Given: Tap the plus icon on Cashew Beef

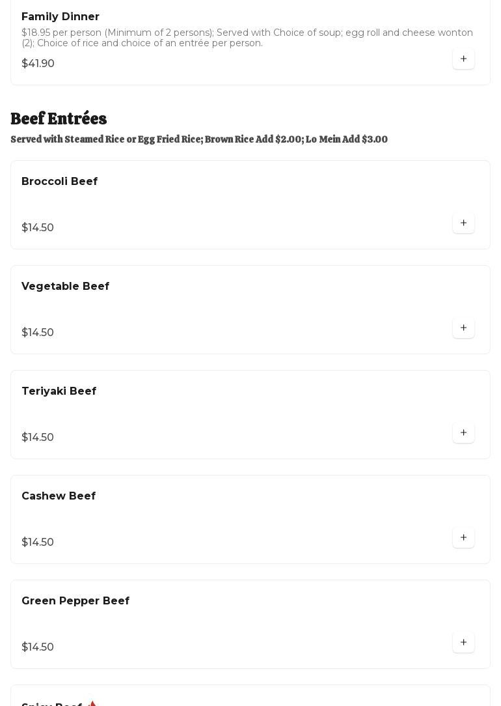Looking at the screenshot, I should pyautogui.click(x=463, y=538).
